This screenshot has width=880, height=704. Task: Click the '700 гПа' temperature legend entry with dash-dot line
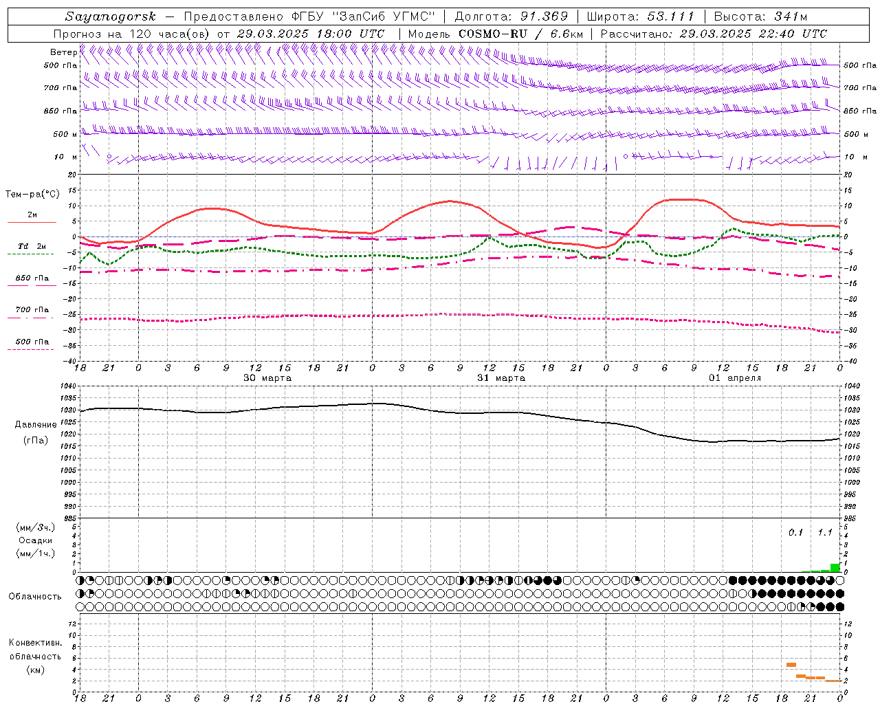click(32, 310)
